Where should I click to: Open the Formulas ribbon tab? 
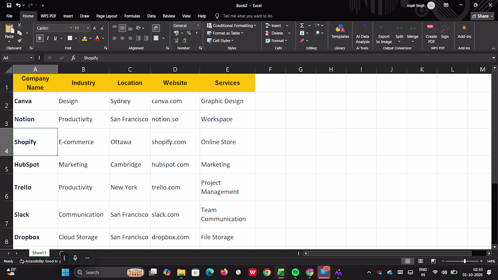click(132, 16)
